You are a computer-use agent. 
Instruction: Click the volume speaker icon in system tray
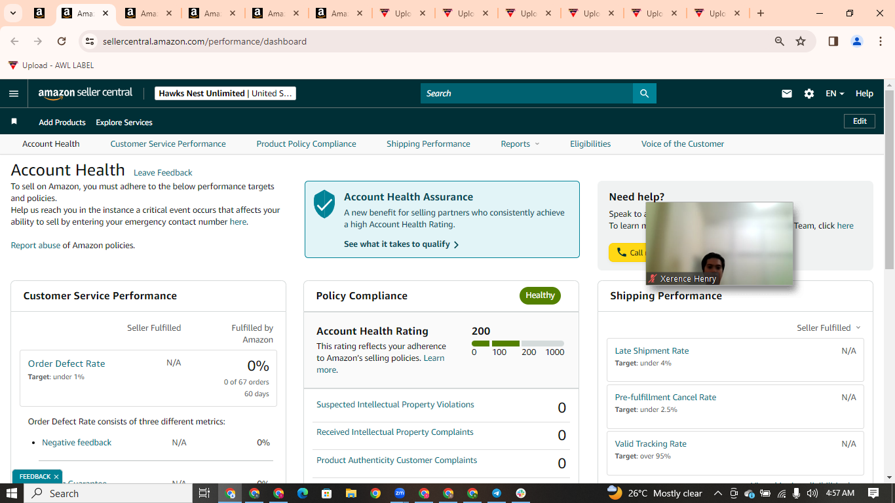coord(812,493)
